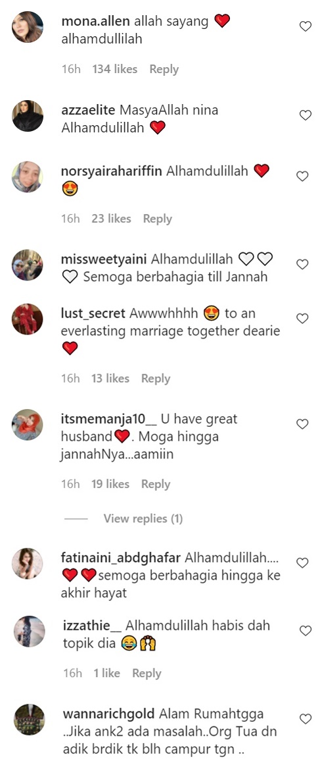Heart the itsmemanja10__ comment
The width and height of the screenshot is (320, 768).
pyautogui.click(x=302, y=424)
